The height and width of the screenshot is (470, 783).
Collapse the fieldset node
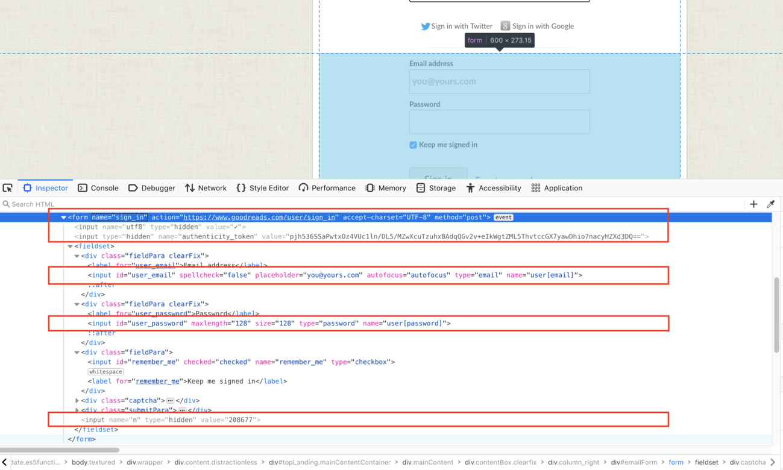point(70,246)
